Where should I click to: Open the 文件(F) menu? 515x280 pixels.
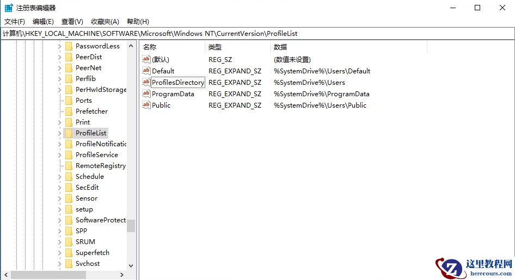tap(15, 22)
